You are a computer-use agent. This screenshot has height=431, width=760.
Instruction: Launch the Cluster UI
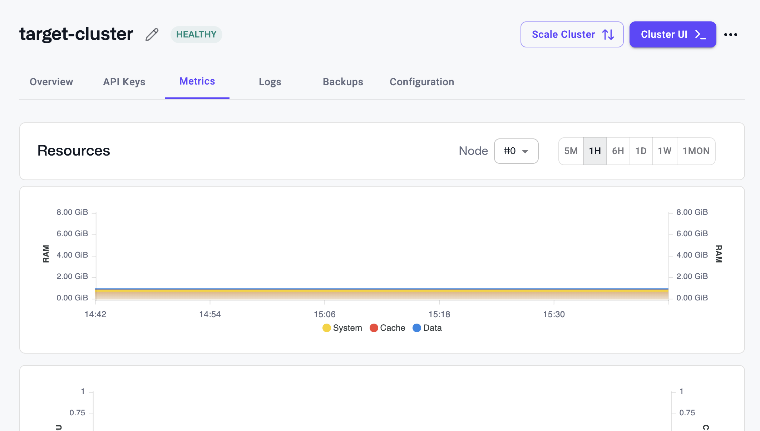(x=672, y=34)
